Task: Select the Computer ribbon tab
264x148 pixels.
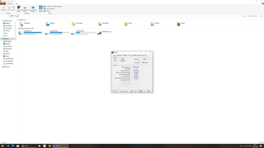Action: point(10,3)
